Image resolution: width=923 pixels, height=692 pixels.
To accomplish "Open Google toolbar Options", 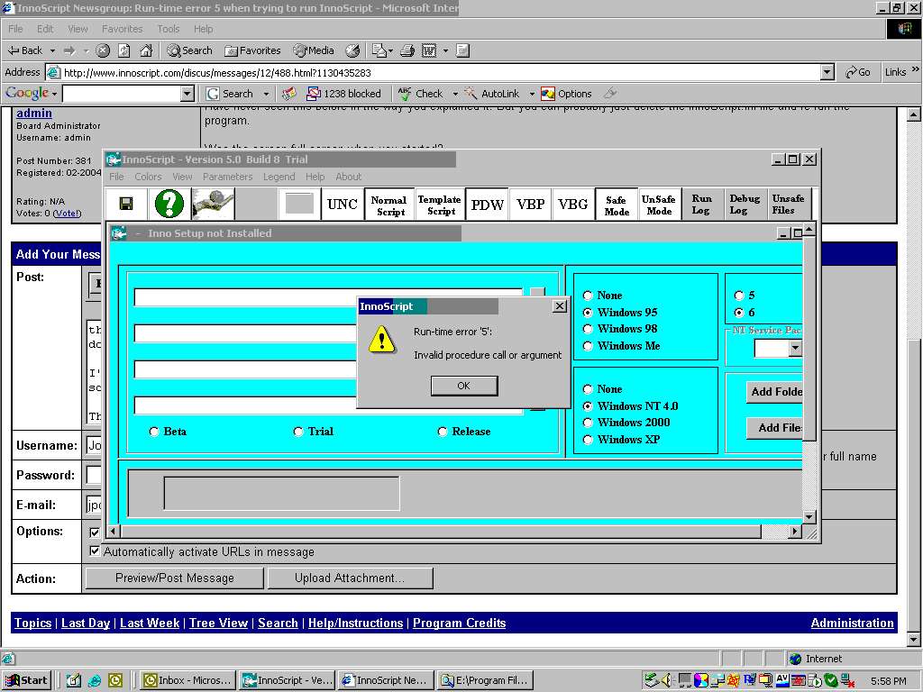I will click(x=566, y=94).
